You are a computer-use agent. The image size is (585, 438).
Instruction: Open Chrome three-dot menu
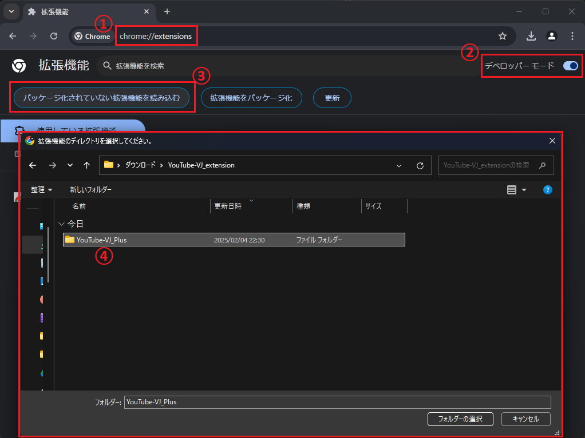[572, 36]
